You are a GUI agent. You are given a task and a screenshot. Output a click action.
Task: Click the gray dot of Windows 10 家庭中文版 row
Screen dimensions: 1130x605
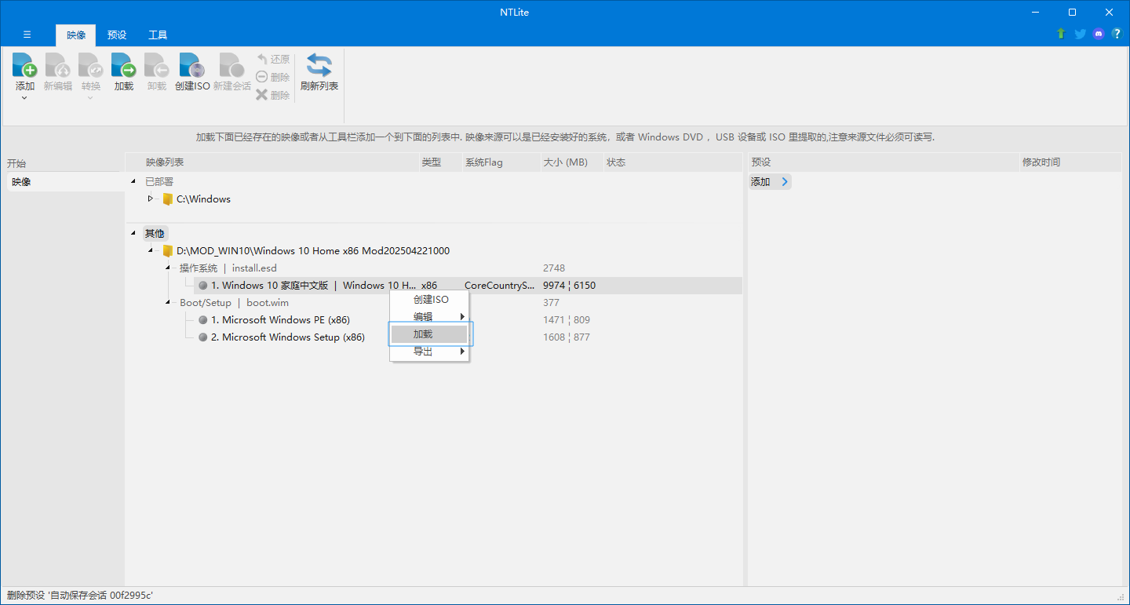(x=203, y=286)
